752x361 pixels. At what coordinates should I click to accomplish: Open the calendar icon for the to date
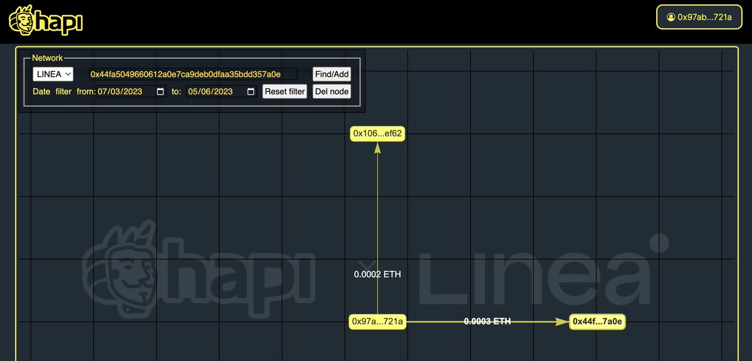click(x=249, y=91)
